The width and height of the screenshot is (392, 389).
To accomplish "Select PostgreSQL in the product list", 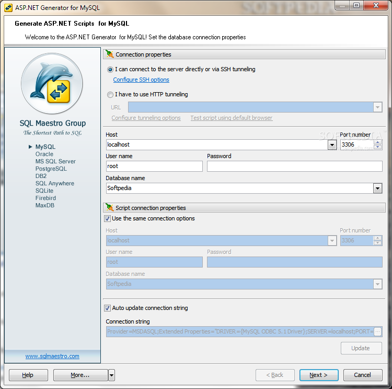I will (x=51, y=169).
